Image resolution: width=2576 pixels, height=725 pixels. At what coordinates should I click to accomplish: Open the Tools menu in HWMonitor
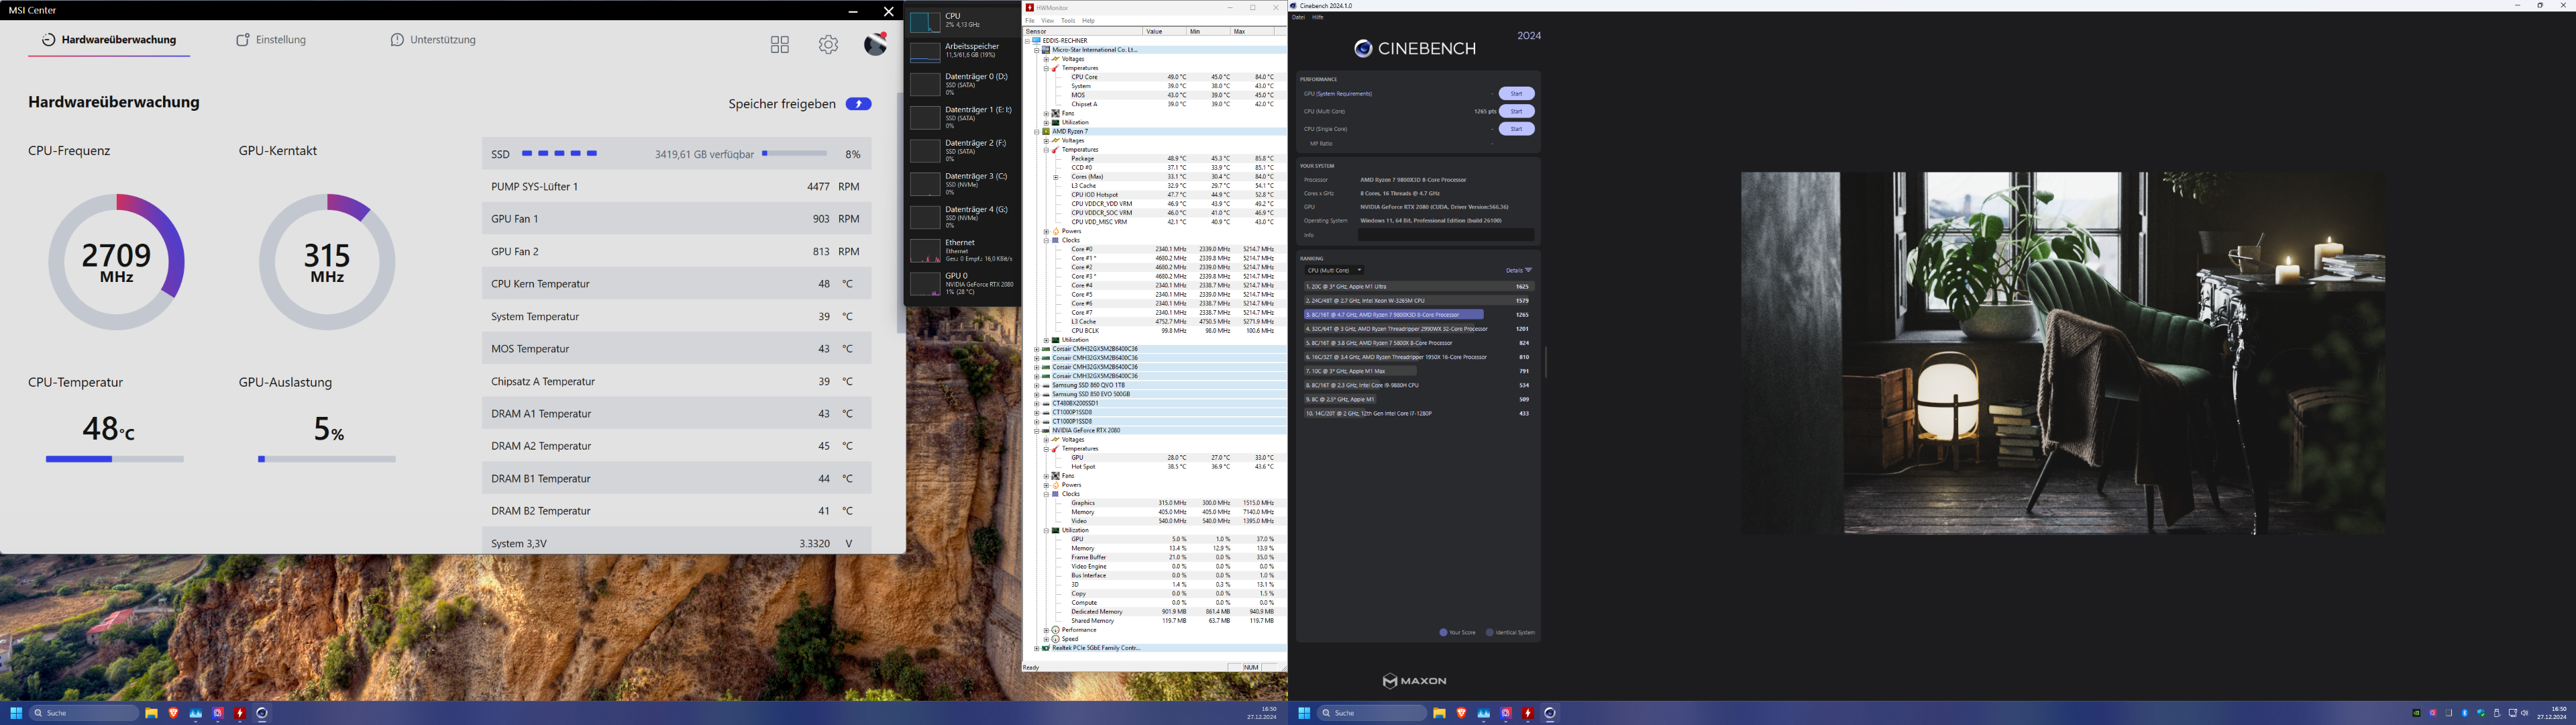coord(1068,20)
